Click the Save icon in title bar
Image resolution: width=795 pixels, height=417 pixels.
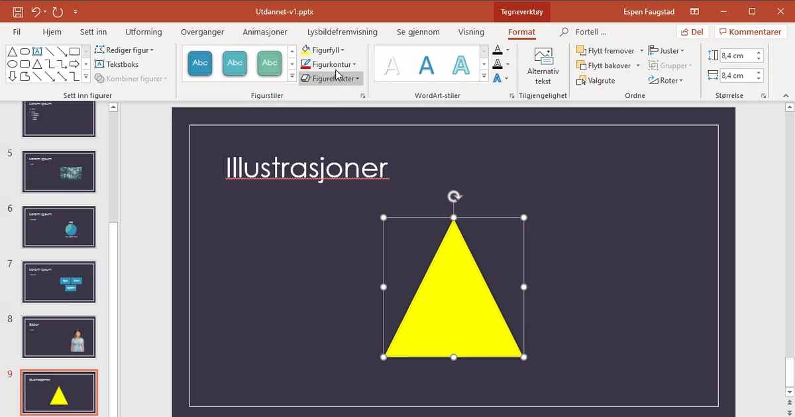coord(18,11)
